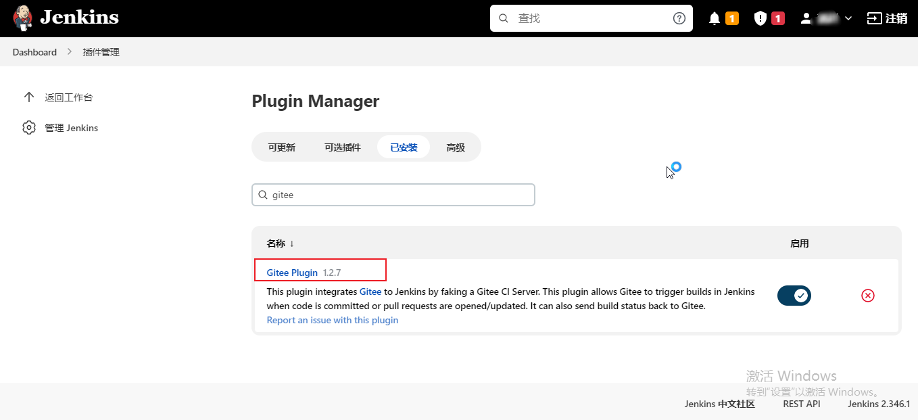Image resolution: width=918 pixels, height=420 pixels.
Task: Click the magnifier icon in the gitee search box
Action: (x=263, y=195)
